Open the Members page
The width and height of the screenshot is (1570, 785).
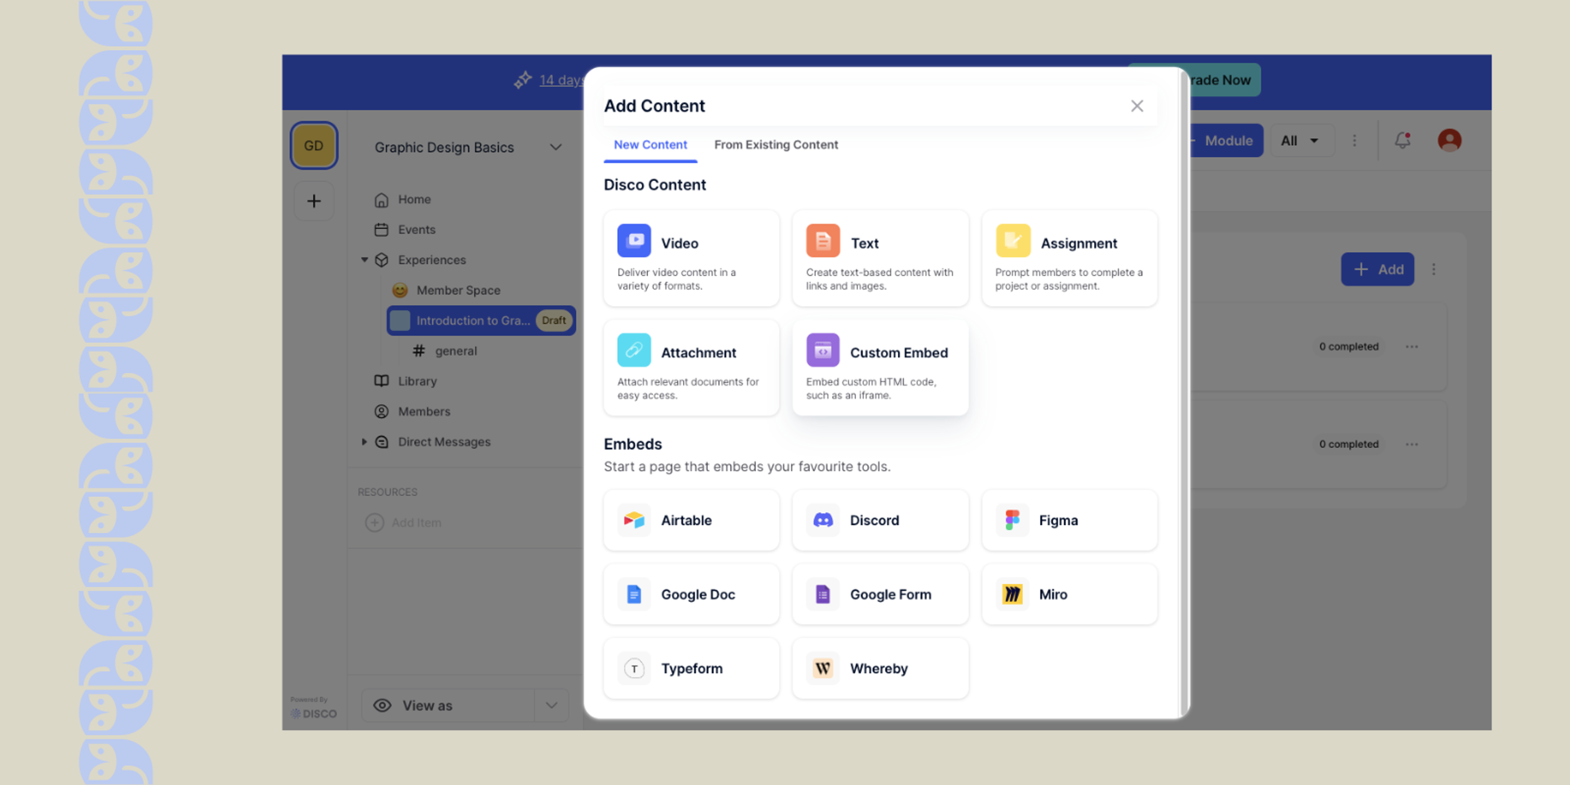coord(412,411)
